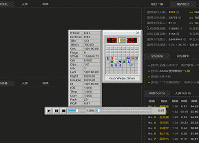
Task: Open the 每日一星 tab
Action: point(157,4)
